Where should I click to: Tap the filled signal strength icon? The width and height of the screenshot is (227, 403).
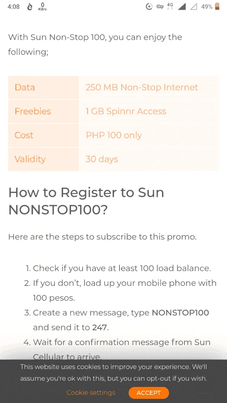[182, 7]
